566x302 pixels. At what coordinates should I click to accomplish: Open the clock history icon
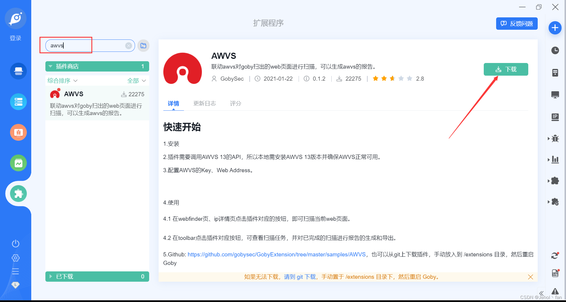555,50
